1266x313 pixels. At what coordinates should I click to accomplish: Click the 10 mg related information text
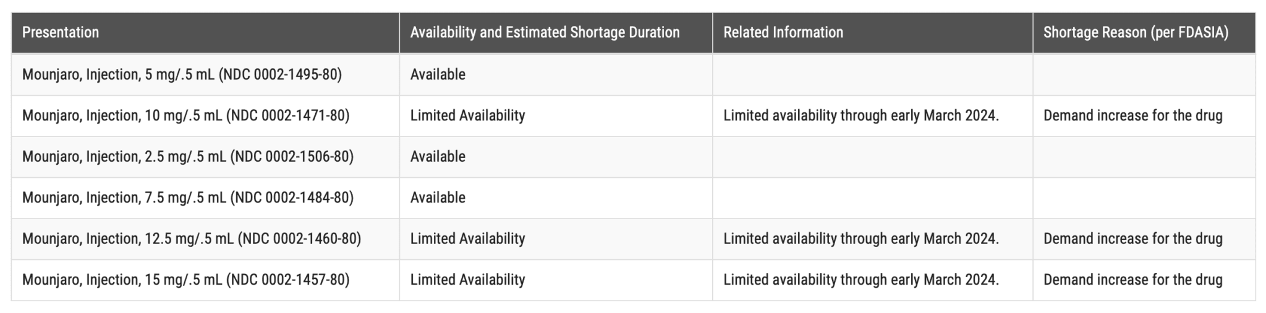coord(861,116)
